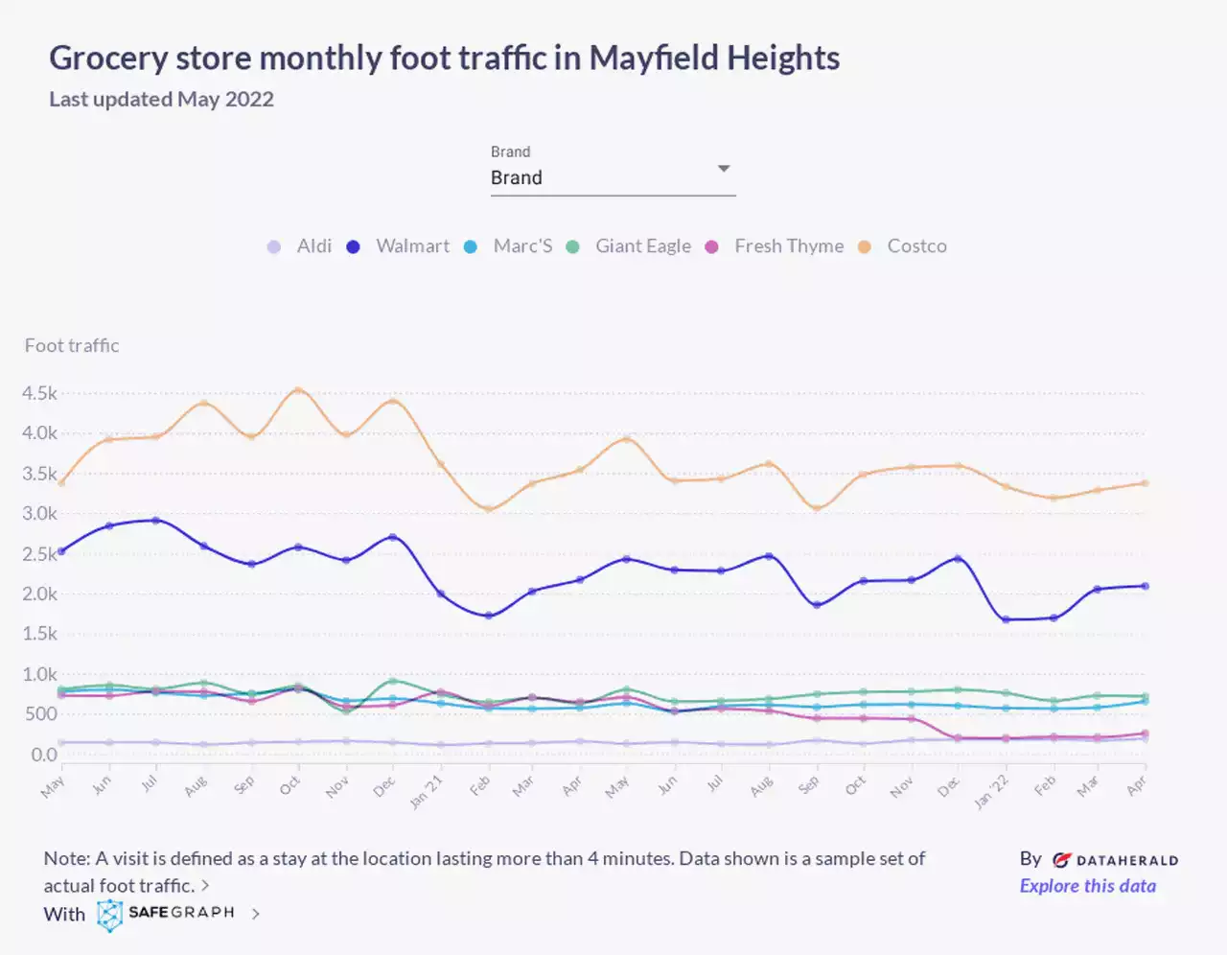Click the 4.5k y-axis label
The image size is (1227, 955).
39,393
